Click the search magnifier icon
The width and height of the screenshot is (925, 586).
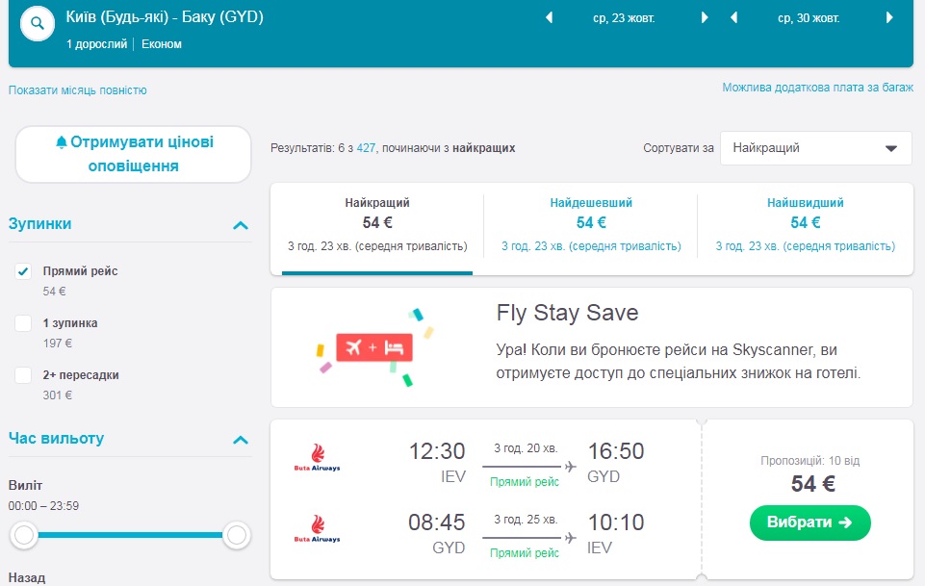coord(38,25)
